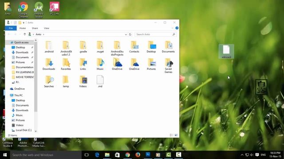Open Explorer help icon
Image resolution: width=284 pixels, height=159 pixels.
point(177,28)
